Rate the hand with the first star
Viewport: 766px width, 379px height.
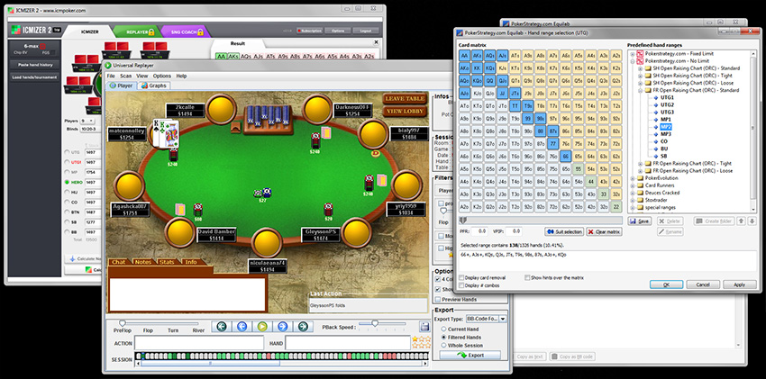415,338
